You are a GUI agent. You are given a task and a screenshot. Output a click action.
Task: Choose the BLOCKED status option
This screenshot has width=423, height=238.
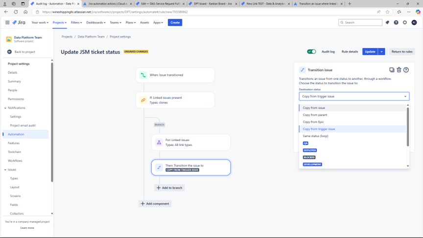pyautogui.click(x=309, y=157)
